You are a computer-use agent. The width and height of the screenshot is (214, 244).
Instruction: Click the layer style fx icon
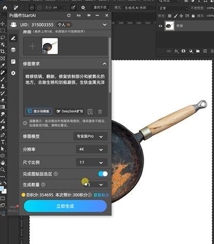[x=176, y=51]
